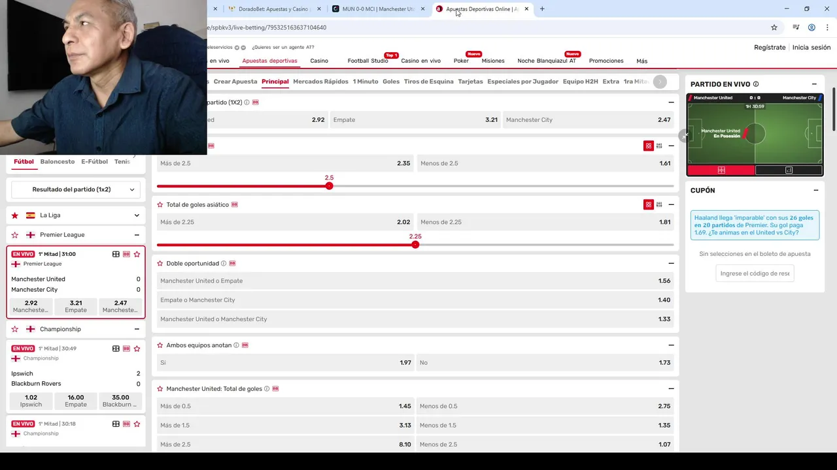This screenshot has width=837, height=470.
Task: Click the Inicia sesión link
Action: point(811,47)
